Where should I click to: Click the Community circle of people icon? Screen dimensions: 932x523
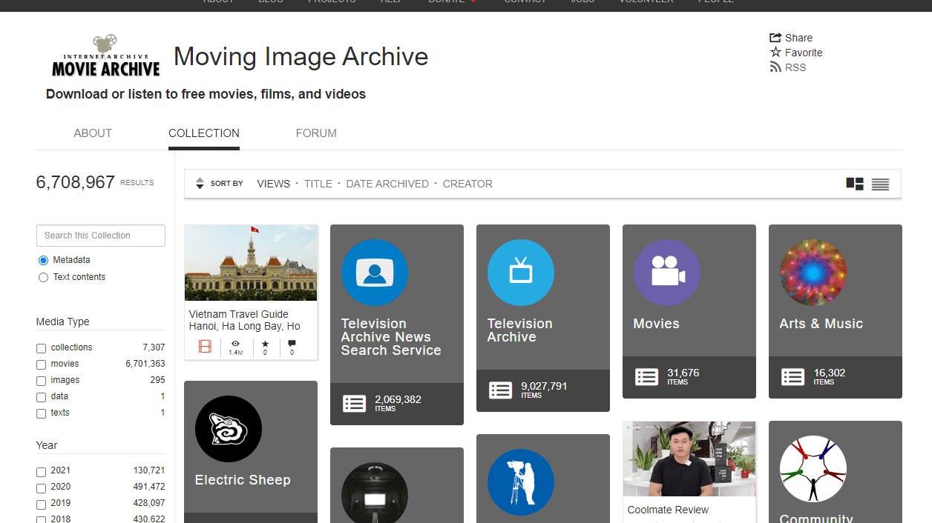click(813, 469)
